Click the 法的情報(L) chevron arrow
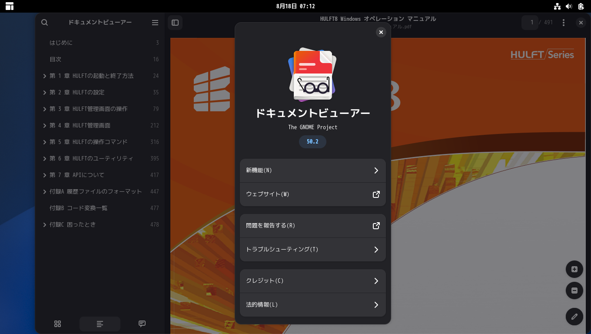Viewport: 591px width, 334px height. (x=376, y=305)
